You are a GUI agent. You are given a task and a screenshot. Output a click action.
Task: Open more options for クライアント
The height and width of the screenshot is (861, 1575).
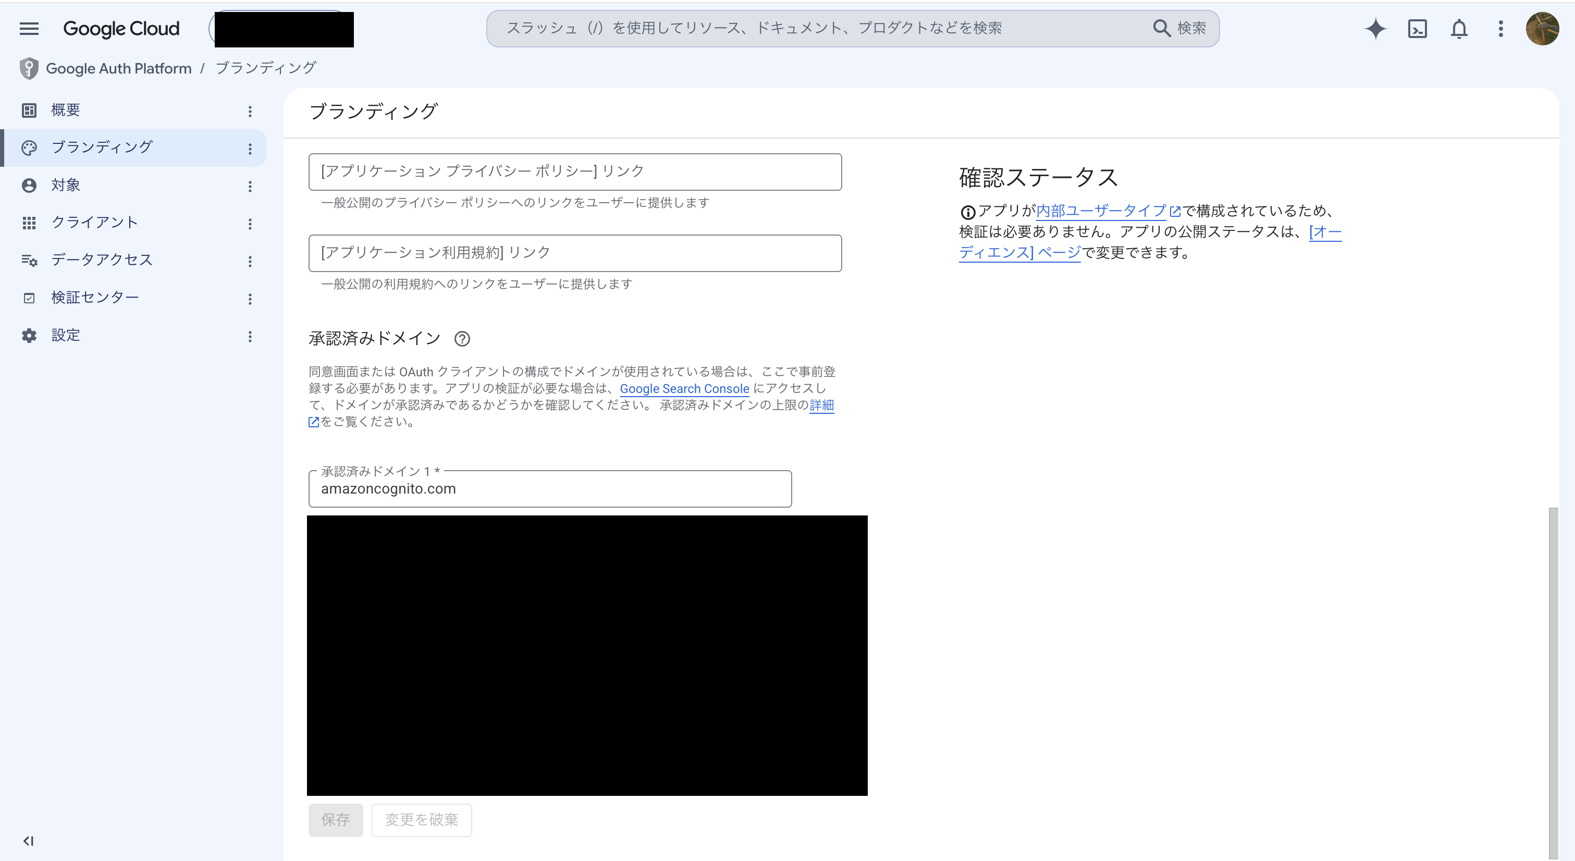coord(250,224)
